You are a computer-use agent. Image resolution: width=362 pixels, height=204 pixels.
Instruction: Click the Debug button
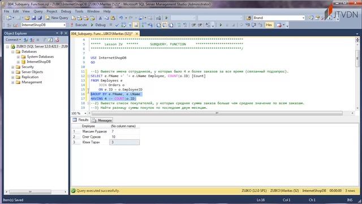(98, 25)
